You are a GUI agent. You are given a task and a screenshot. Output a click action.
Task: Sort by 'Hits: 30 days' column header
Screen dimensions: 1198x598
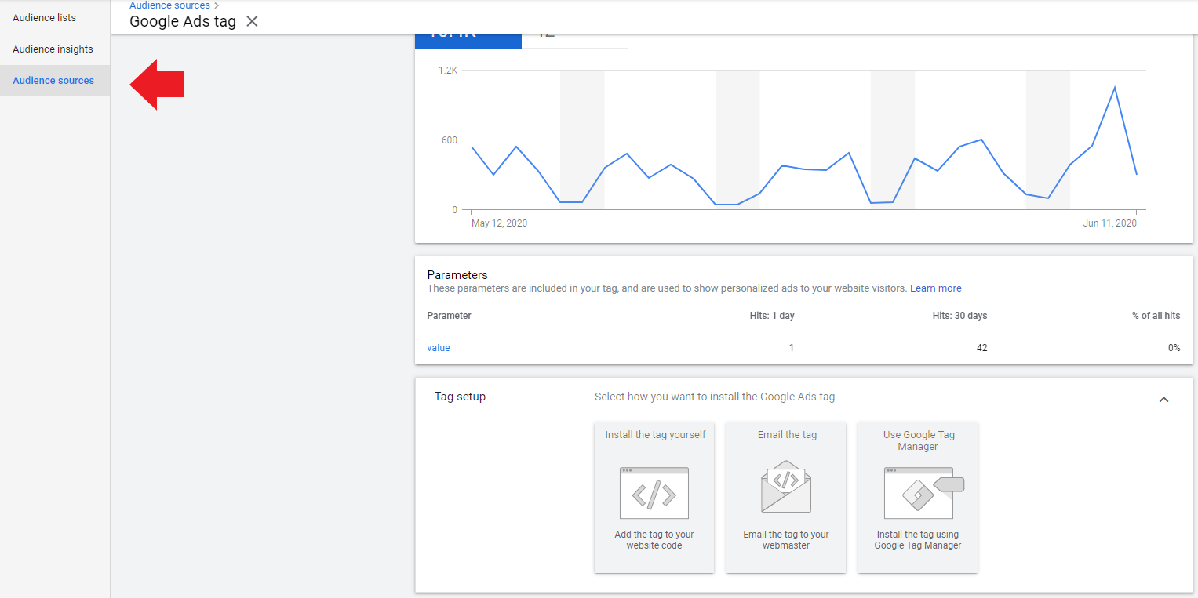click(959, 316)
